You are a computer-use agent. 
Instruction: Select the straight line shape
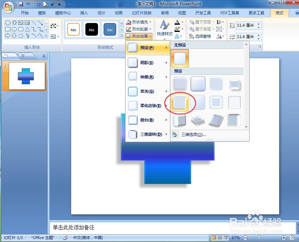(34, 23)
